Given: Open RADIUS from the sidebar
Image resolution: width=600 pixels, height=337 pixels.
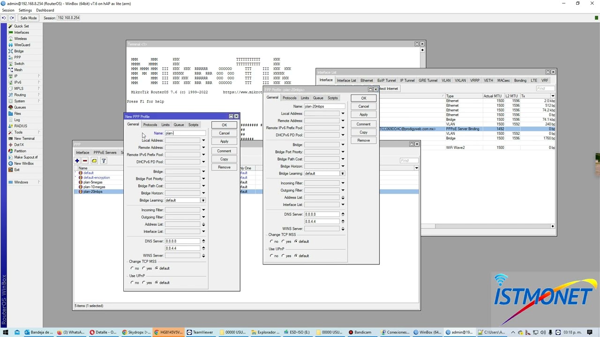Looking at the screenshot, I should pyautogui.click(x=20, y=126).
